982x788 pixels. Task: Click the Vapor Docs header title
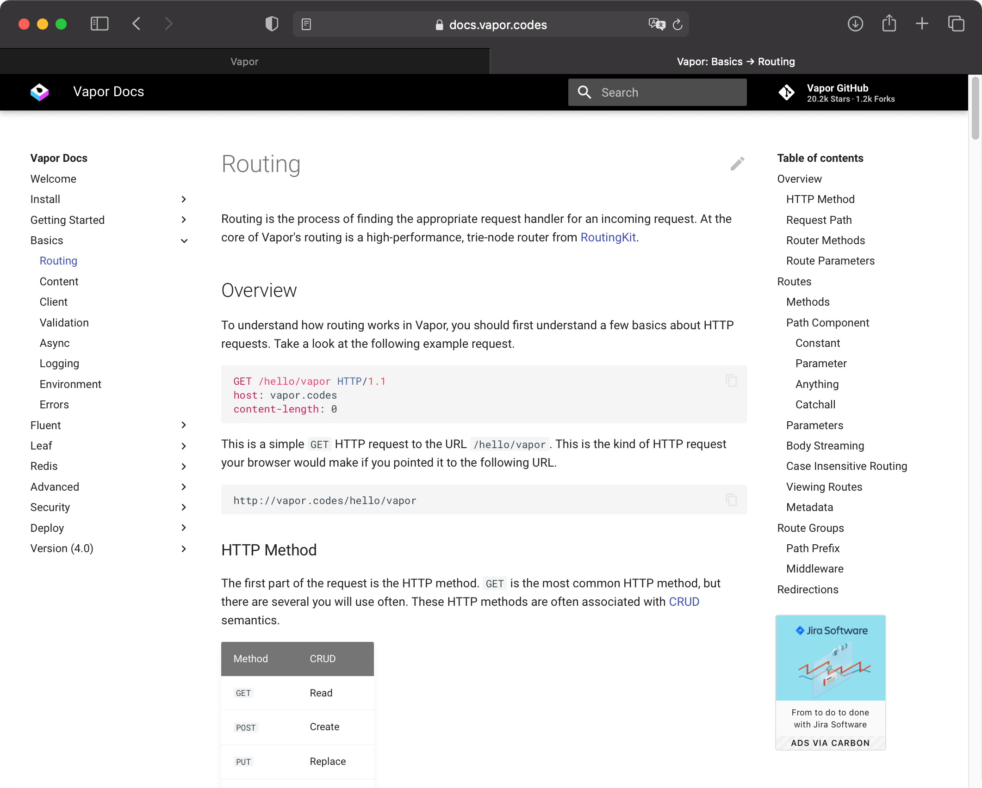point(108,92)
